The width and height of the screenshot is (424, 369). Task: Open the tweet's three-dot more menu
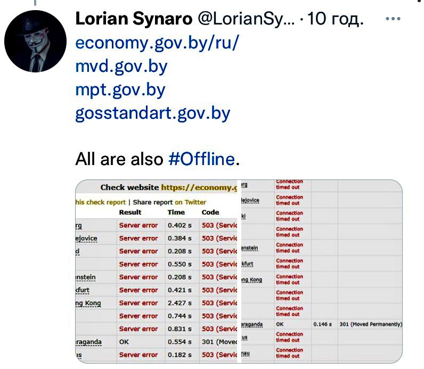pyautogui.click(x=393, y=19)
